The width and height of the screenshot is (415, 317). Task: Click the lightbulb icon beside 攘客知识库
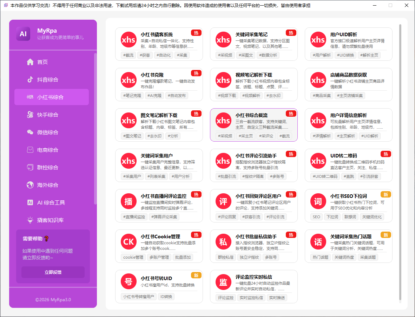(30, 220)
